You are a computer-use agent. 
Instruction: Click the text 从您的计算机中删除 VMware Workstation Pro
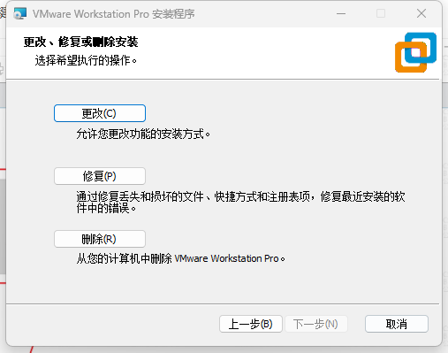coord(180,258)
